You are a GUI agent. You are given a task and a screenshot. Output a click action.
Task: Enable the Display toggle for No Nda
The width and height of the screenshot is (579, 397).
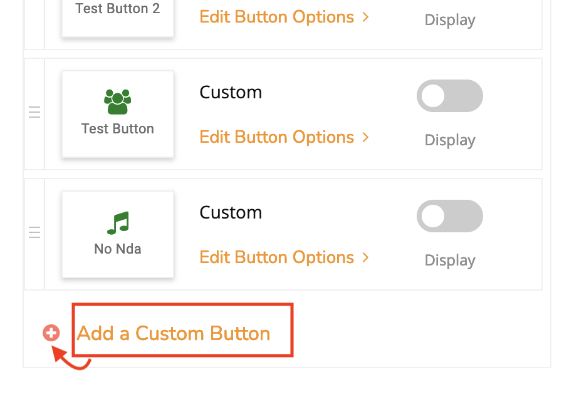click(449, 216)
